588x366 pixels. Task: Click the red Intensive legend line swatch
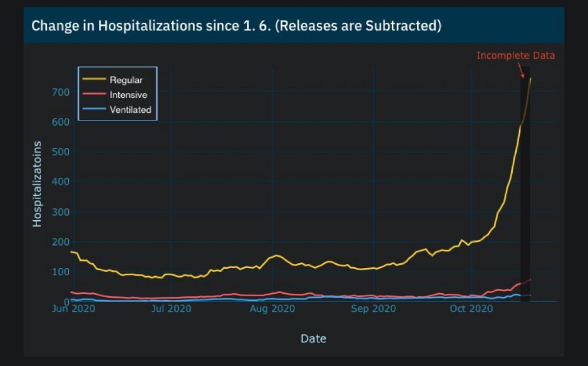click(x=94, y=95)
